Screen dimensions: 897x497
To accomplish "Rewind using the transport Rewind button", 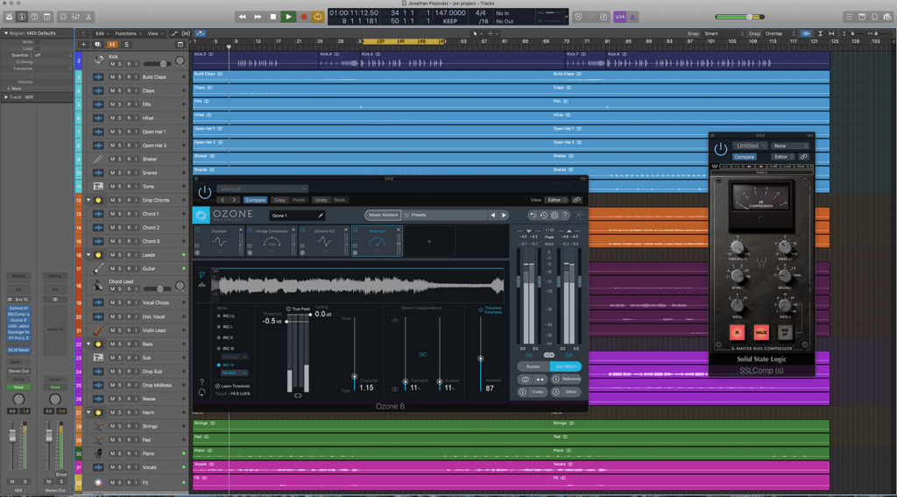I will [242, 17].
